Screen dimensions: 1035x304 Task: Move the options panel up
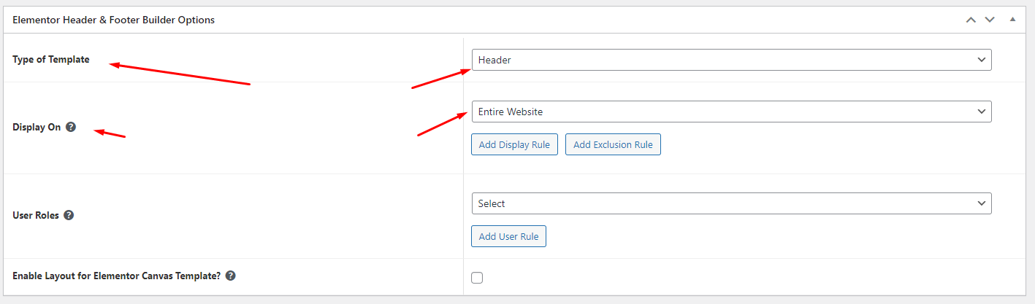click(971, 20)
